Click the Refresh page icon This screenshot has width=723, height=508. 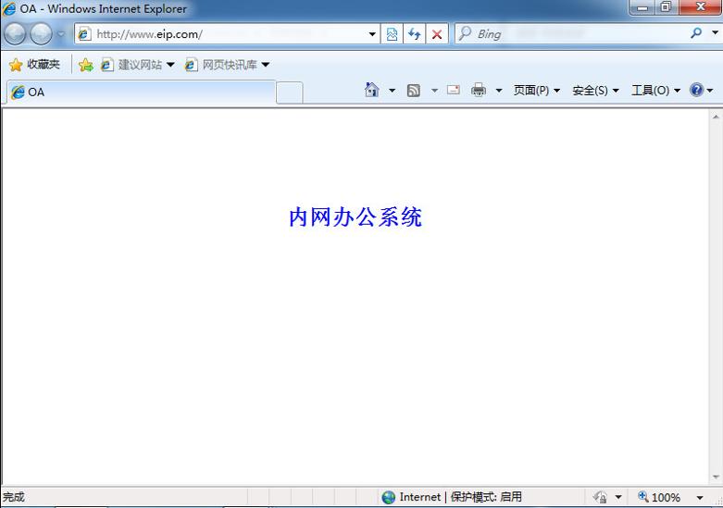tap(415, 34)
